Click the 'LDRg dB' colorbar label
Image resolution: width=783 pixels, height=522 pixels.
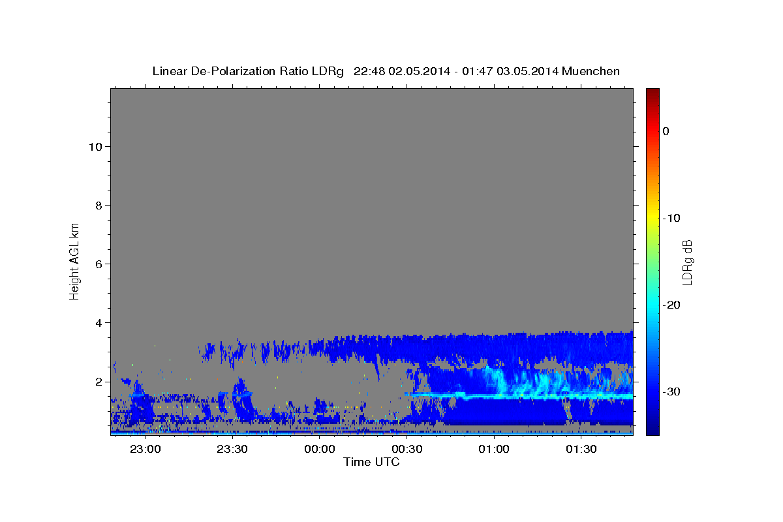686,261
